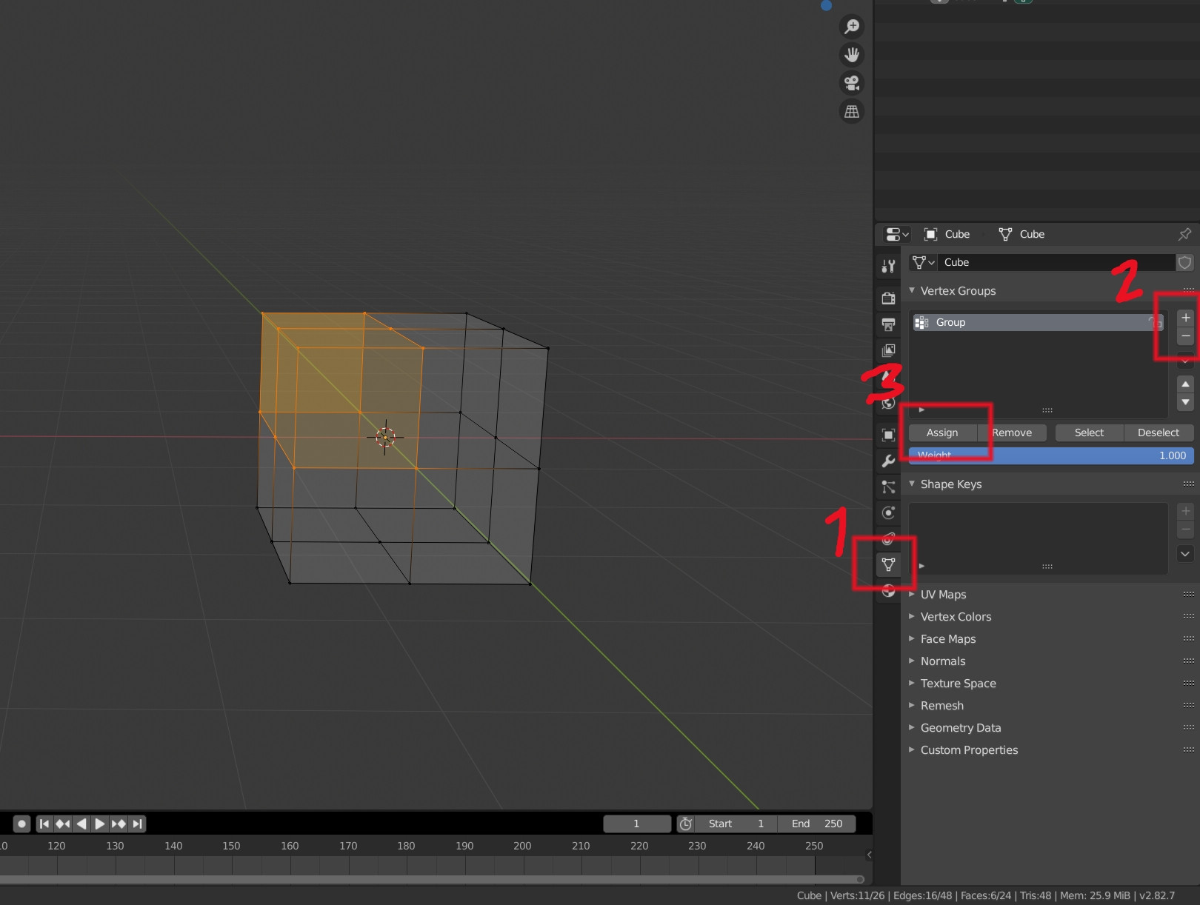Toggle fake user shield for Cube mesh
This screenshot has height=905, width=1200.
click(1185, 262)
